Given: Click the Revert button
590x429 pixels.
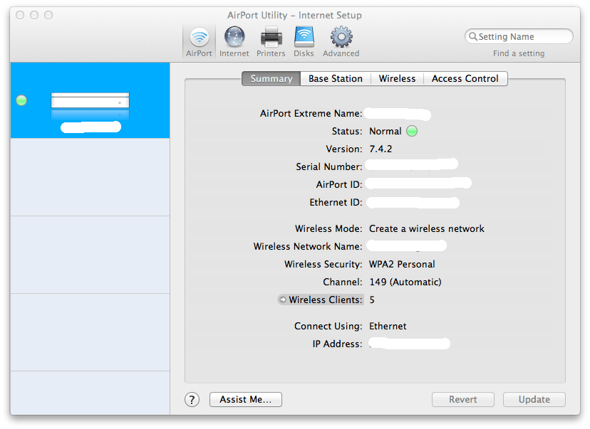Looking at the screenshot, I should (462, 399).
